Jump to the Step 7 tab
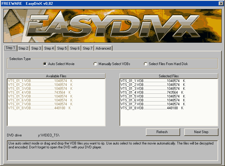 88,48
